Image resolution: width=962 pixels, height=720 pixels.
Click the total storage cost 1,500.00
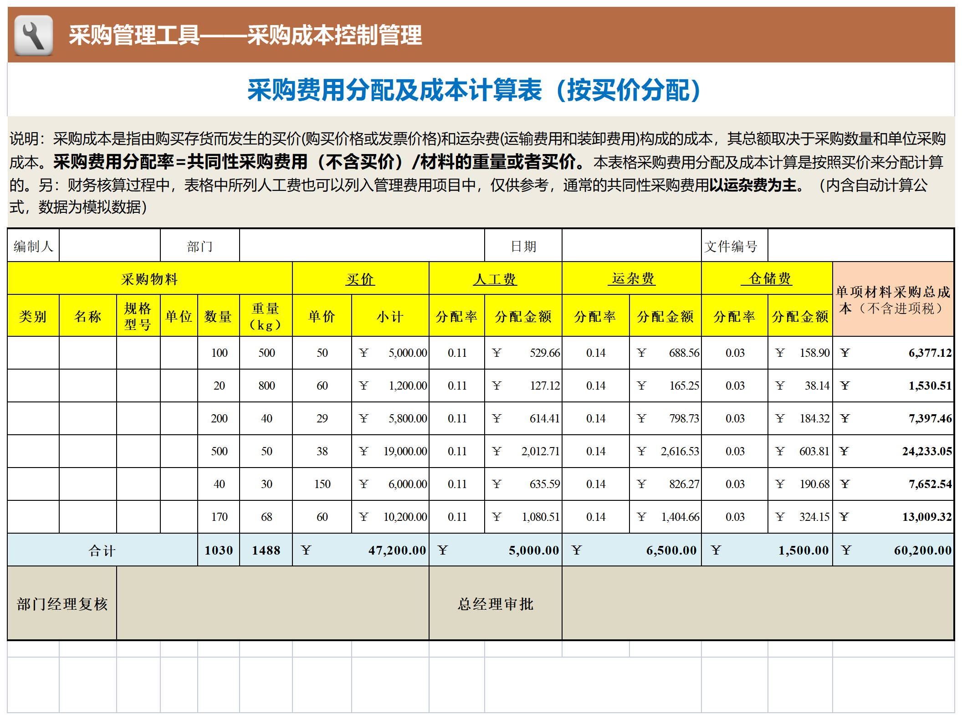[x=767, y=550]
